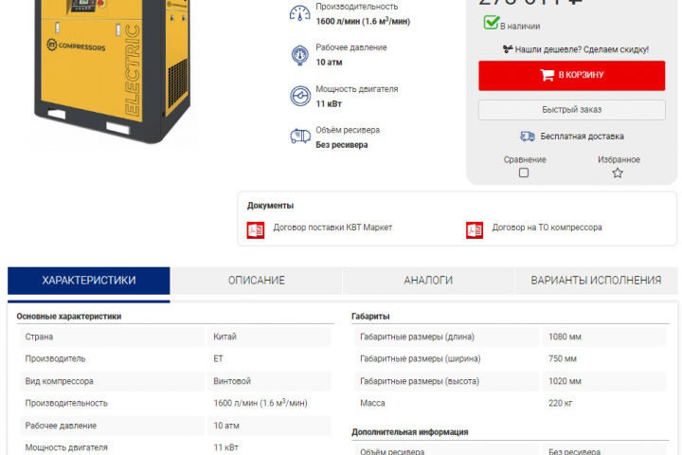Click the Быстрый заказ button

click(x=572, y=110)
